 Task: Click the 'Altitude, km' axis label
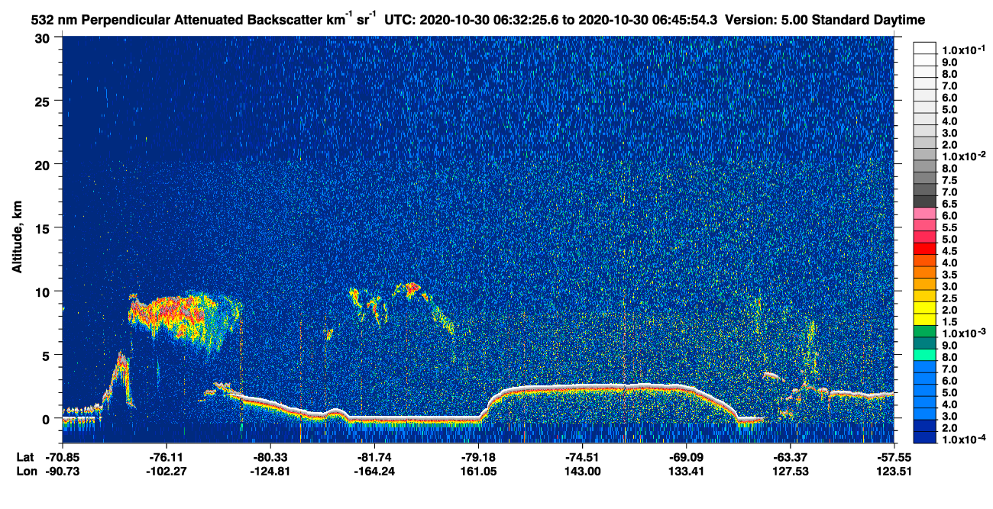[x=17, y=238]
